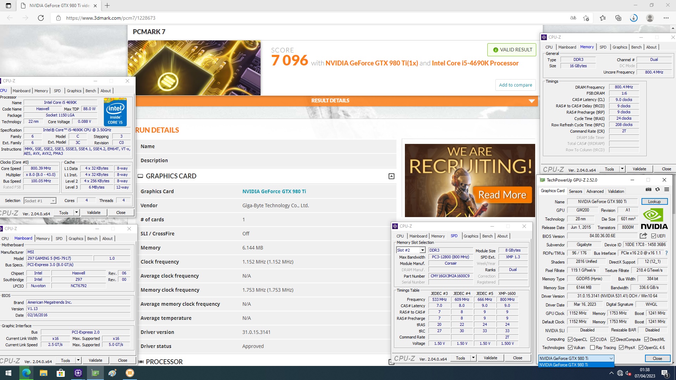Viewport: 676px width, 380px height.
Task: Open Microsoft Store from taskbar
Action: pyautogui.click(x=61, y=373)
